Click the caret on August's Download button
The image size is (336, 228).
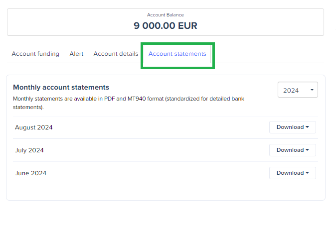[x=307, y=127]
